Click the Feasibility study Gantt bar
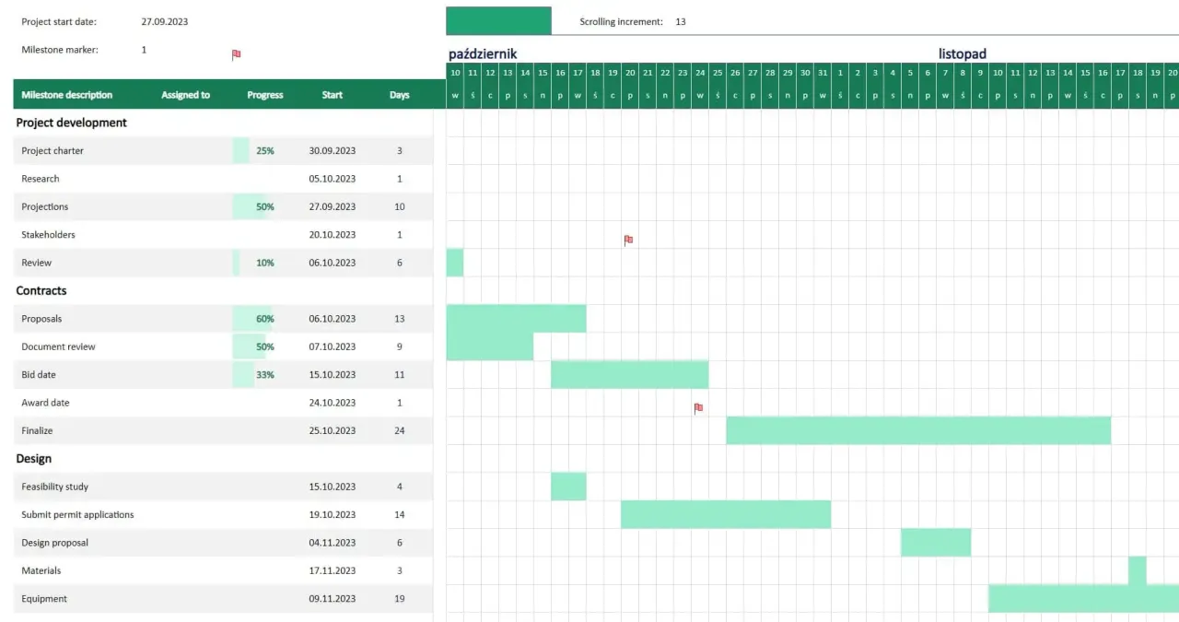Screen dimensions: 1179x622 pos(568,487)
